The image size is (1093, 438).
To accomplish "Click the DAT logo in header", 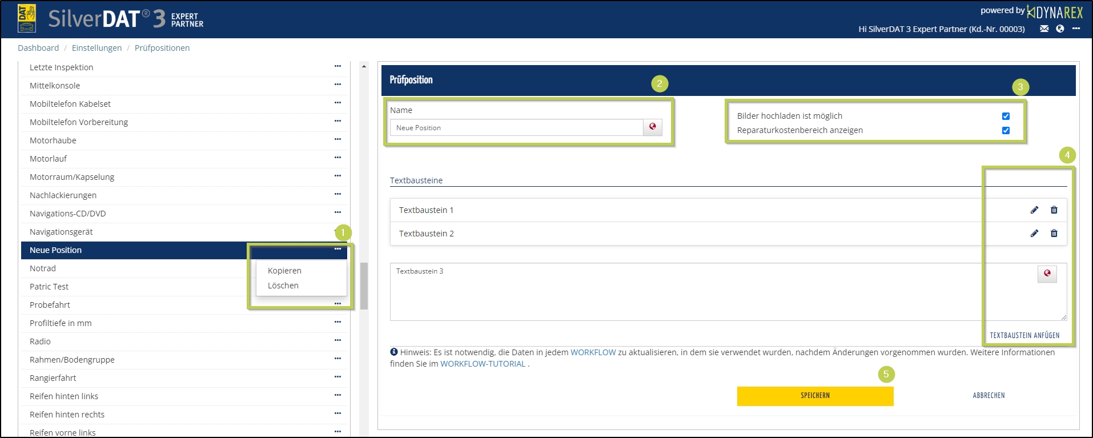I will click(x=27, y=18).
